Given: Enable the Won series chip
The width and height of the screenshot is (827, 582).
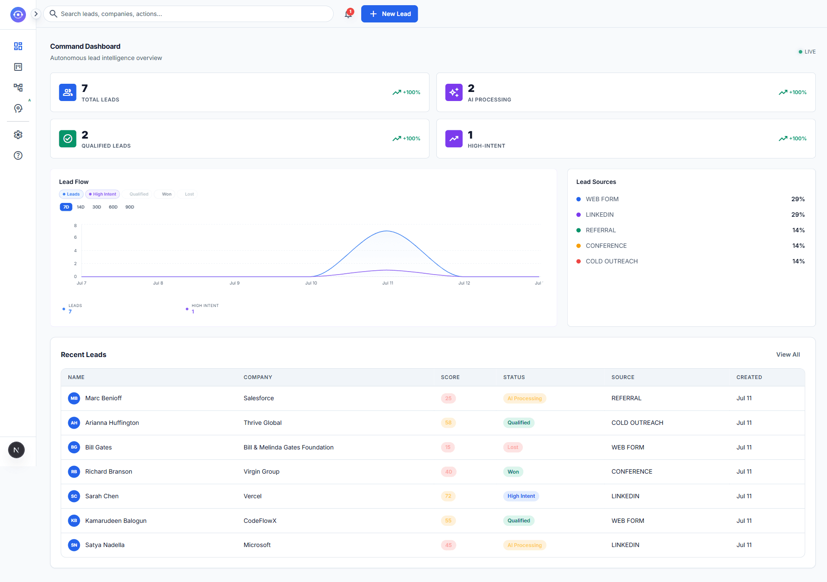Looking at the screenshot, I should pos(165,194).
